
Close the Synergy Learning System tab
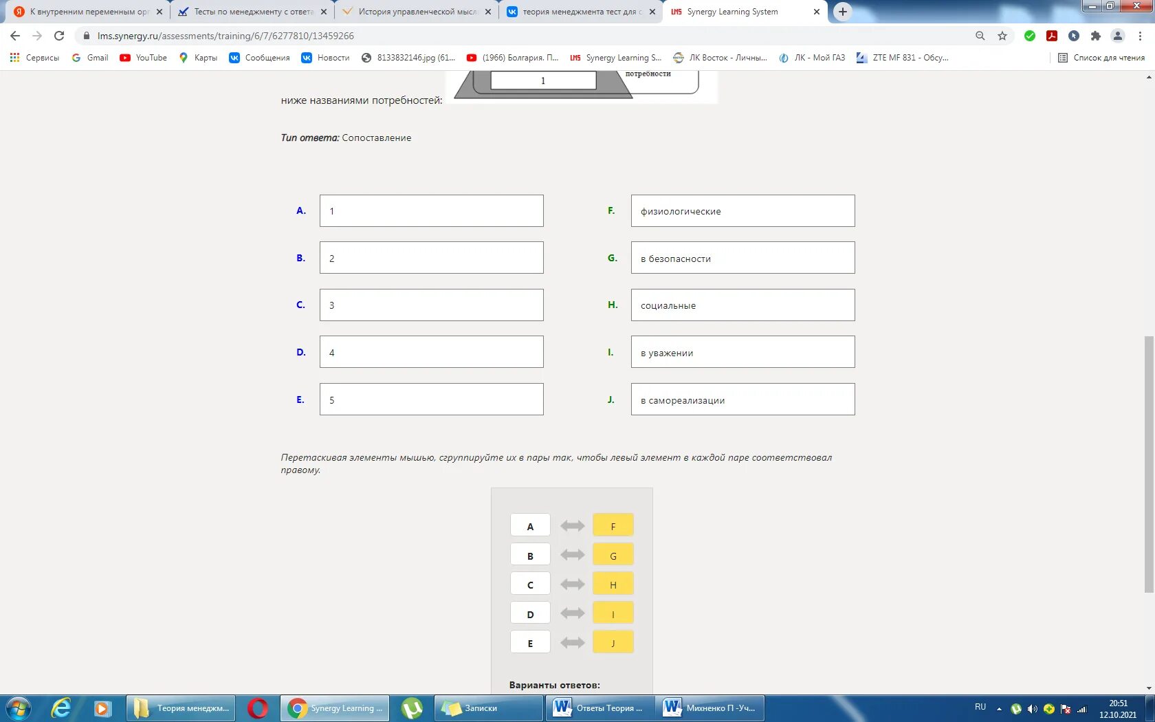[817, 12]
